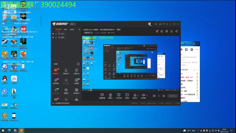Collapse the 工具箱 toolbox with the circle button
The height and width of the screenshot is (133, 236).
point(78,64)
